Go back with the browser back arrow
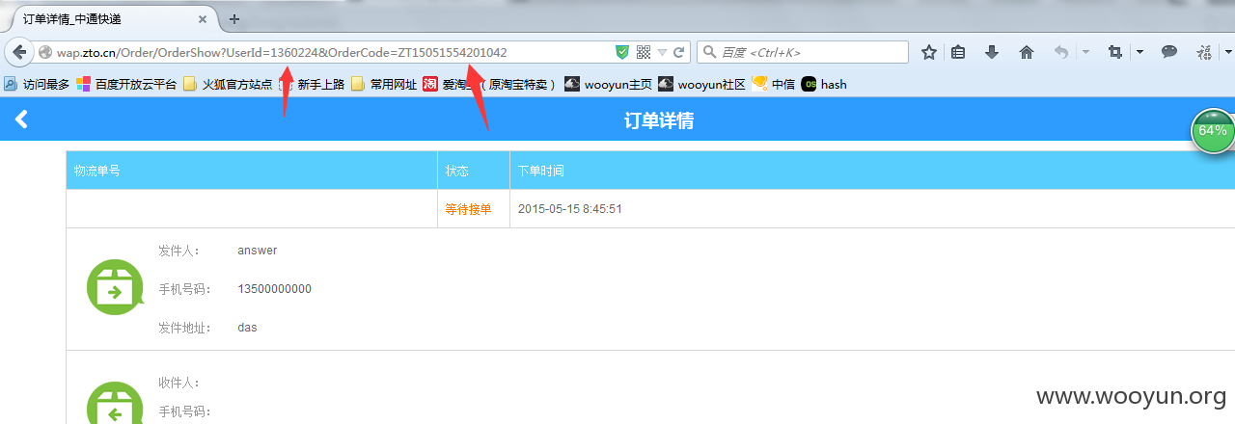1235x424 pixels. pyautogui.click(x=17, y=52)
